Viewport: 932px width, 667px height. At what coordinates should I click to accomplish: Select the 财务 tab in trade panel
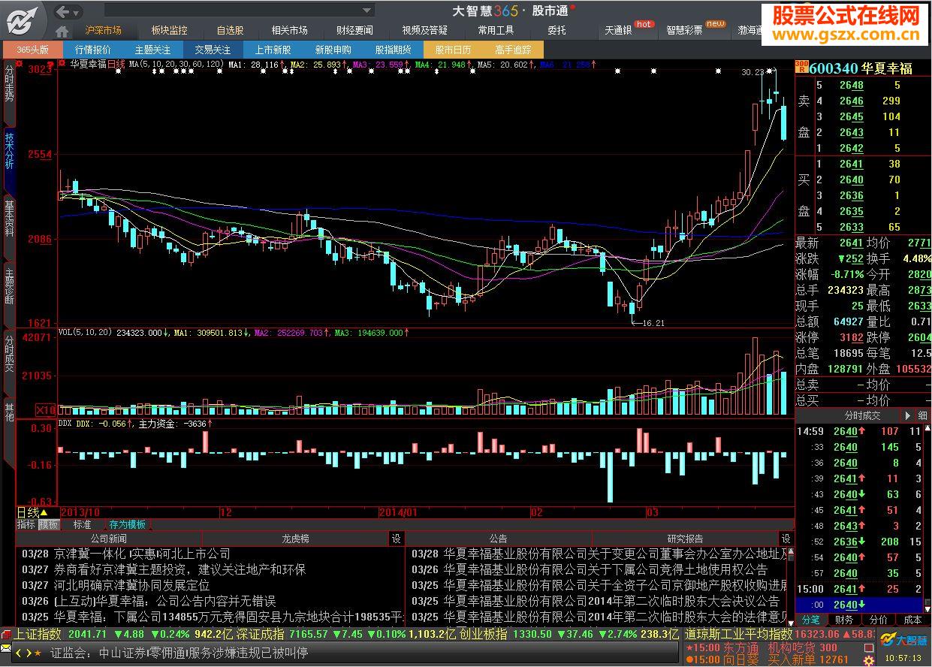(x=844, y=620)
